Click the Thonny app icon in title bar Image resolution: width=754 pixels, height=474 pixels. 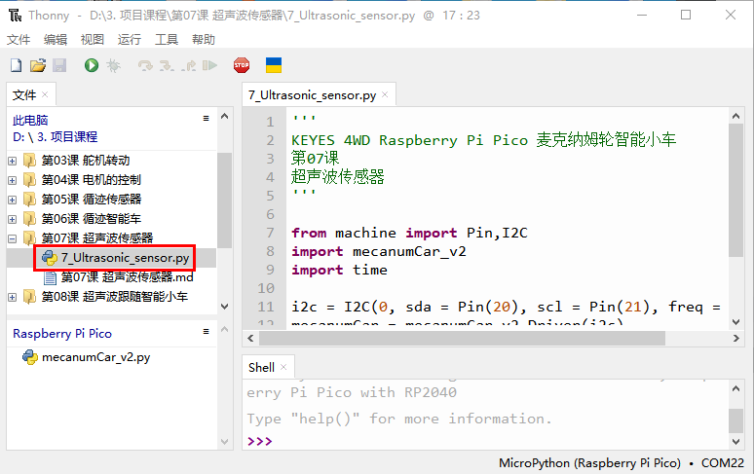point(15,16)
